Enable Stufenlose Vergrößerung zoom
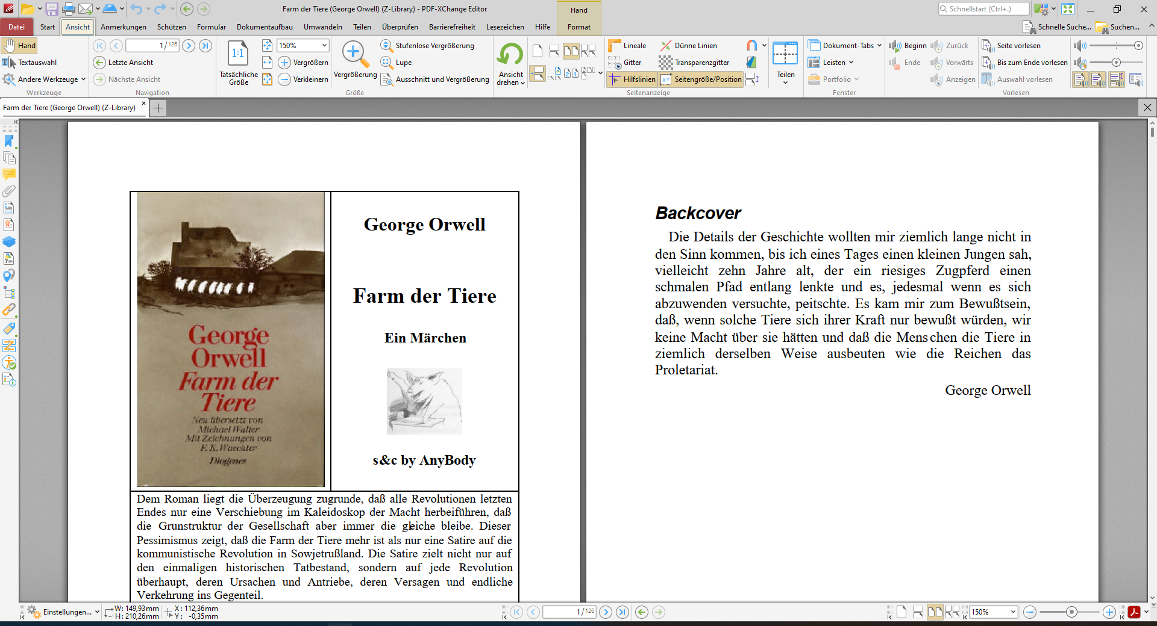 pos(427,46)
